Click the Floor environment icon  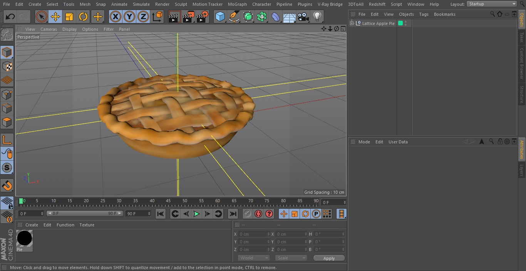(x=290, y=17)
